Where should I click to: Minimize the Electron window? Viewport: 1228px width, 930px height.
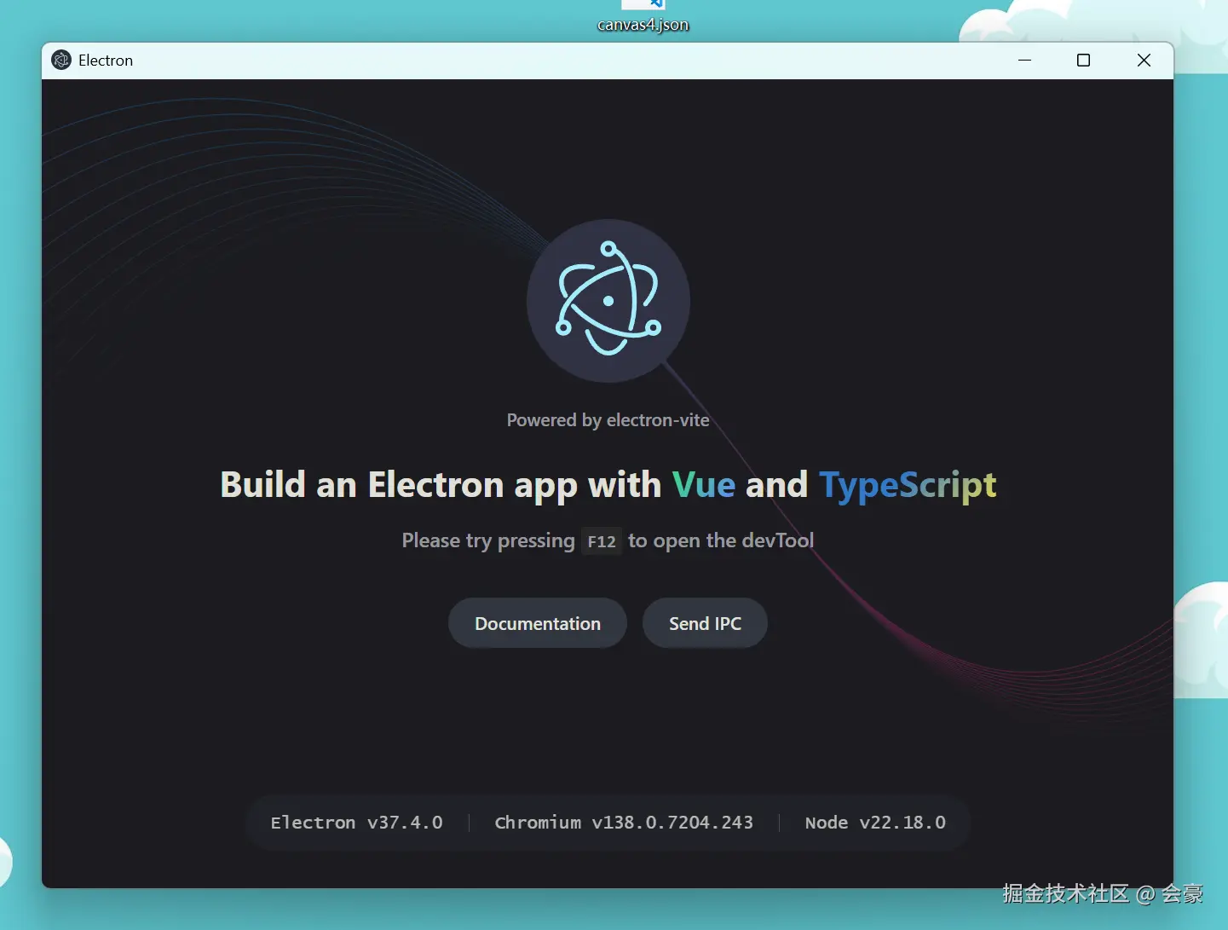[1024, 60]
